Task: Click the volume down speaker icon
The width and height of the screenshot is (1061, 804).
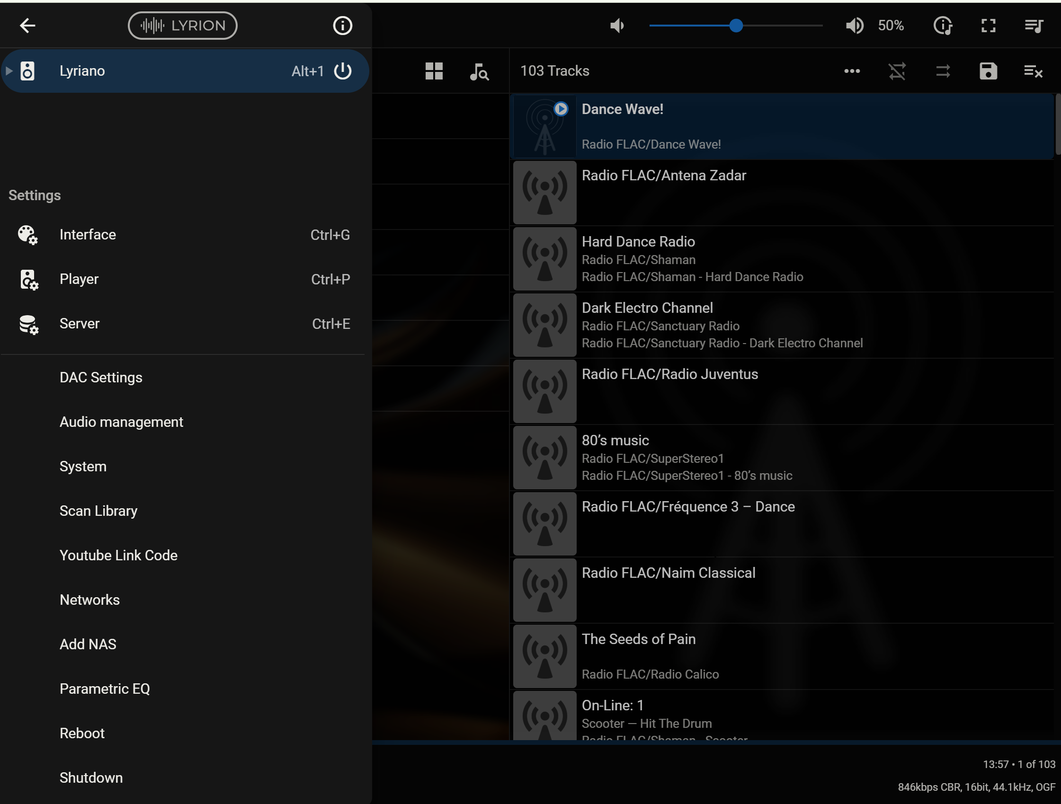Action: pos(617,26)
